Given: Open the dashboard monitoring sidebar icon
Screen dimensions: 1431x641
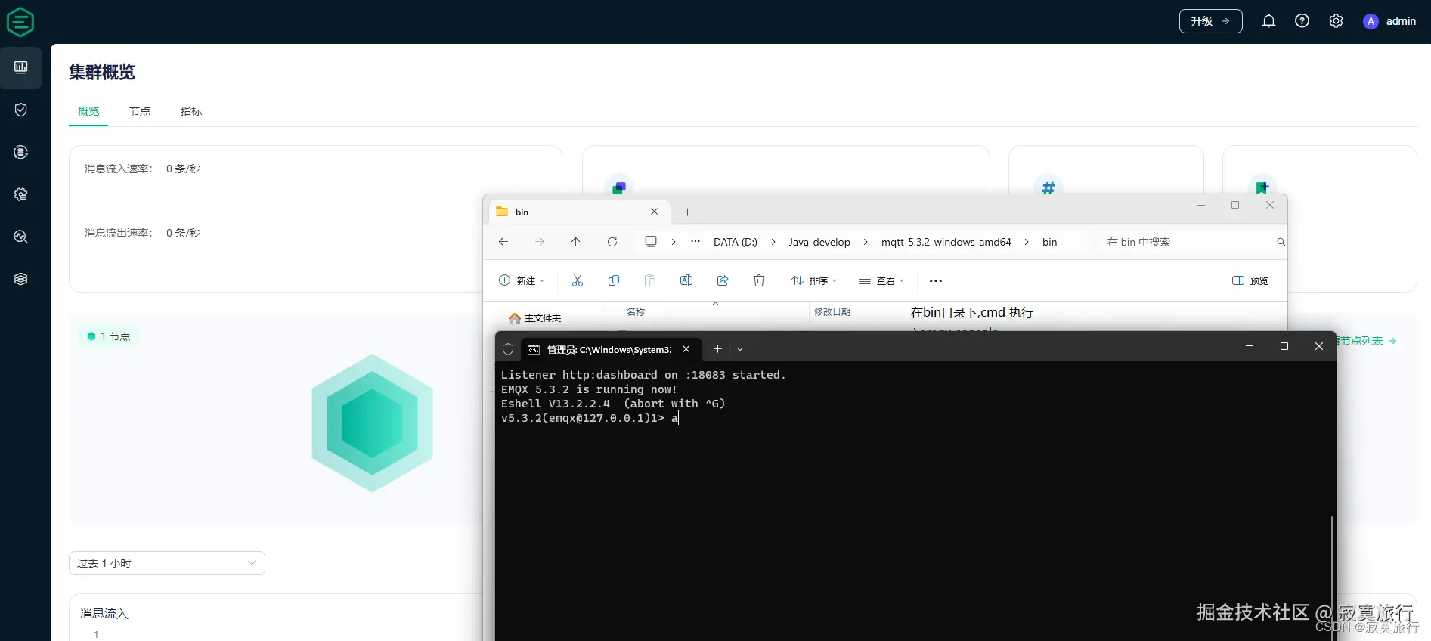Looking at the screenshot, I should (x=21, y=67).
